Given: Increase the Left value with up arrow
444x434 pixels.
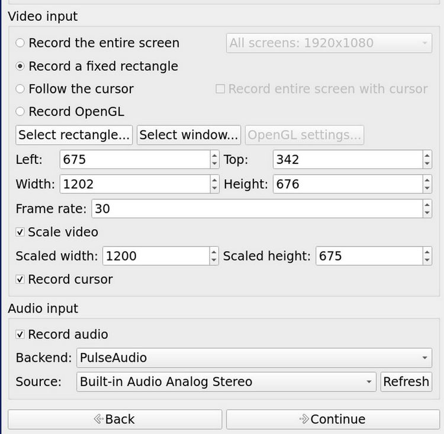Looking at the screenshot, I should pyautogui.click(x=214, y=155).
